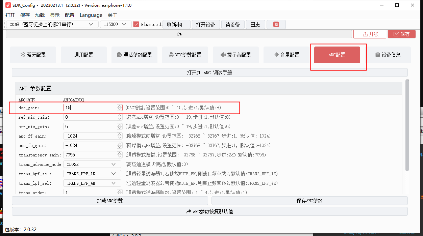Expand the trans_hpf_sel TRANS_HPF_1K dropdown

(92, 174)
